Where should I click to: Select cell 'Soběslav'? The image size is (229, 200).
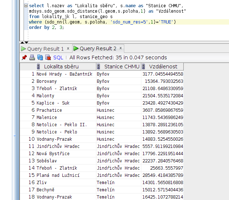66,161
